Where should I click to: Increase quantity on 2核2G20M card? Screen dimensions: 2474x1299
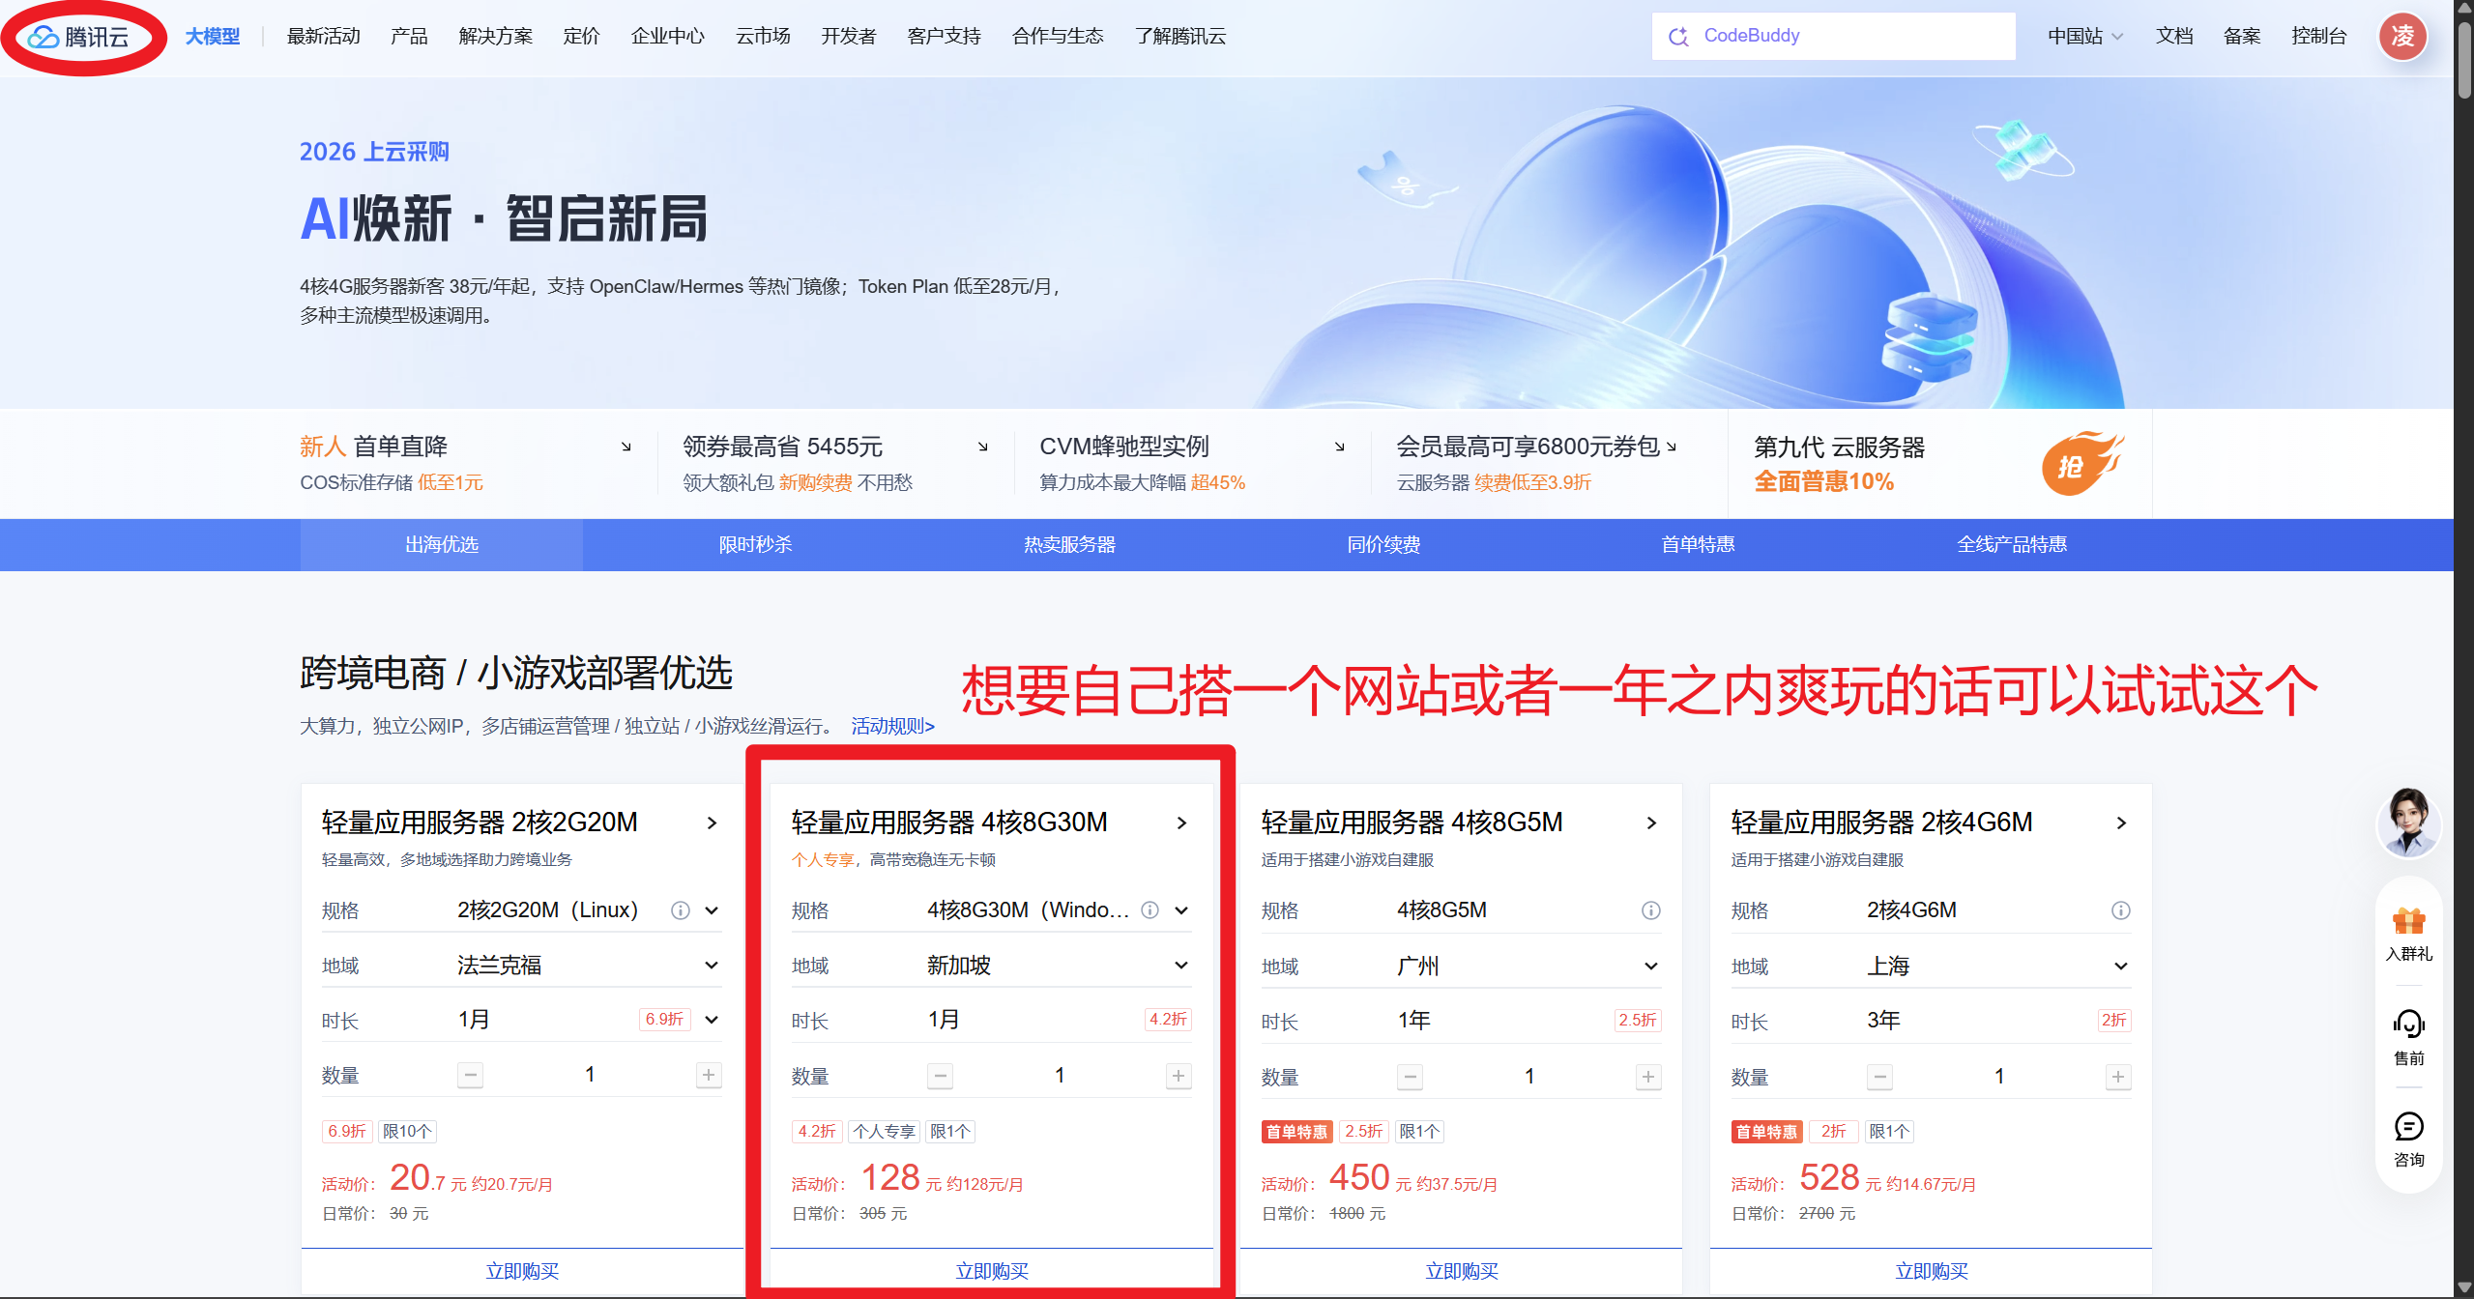point(709,1075)
